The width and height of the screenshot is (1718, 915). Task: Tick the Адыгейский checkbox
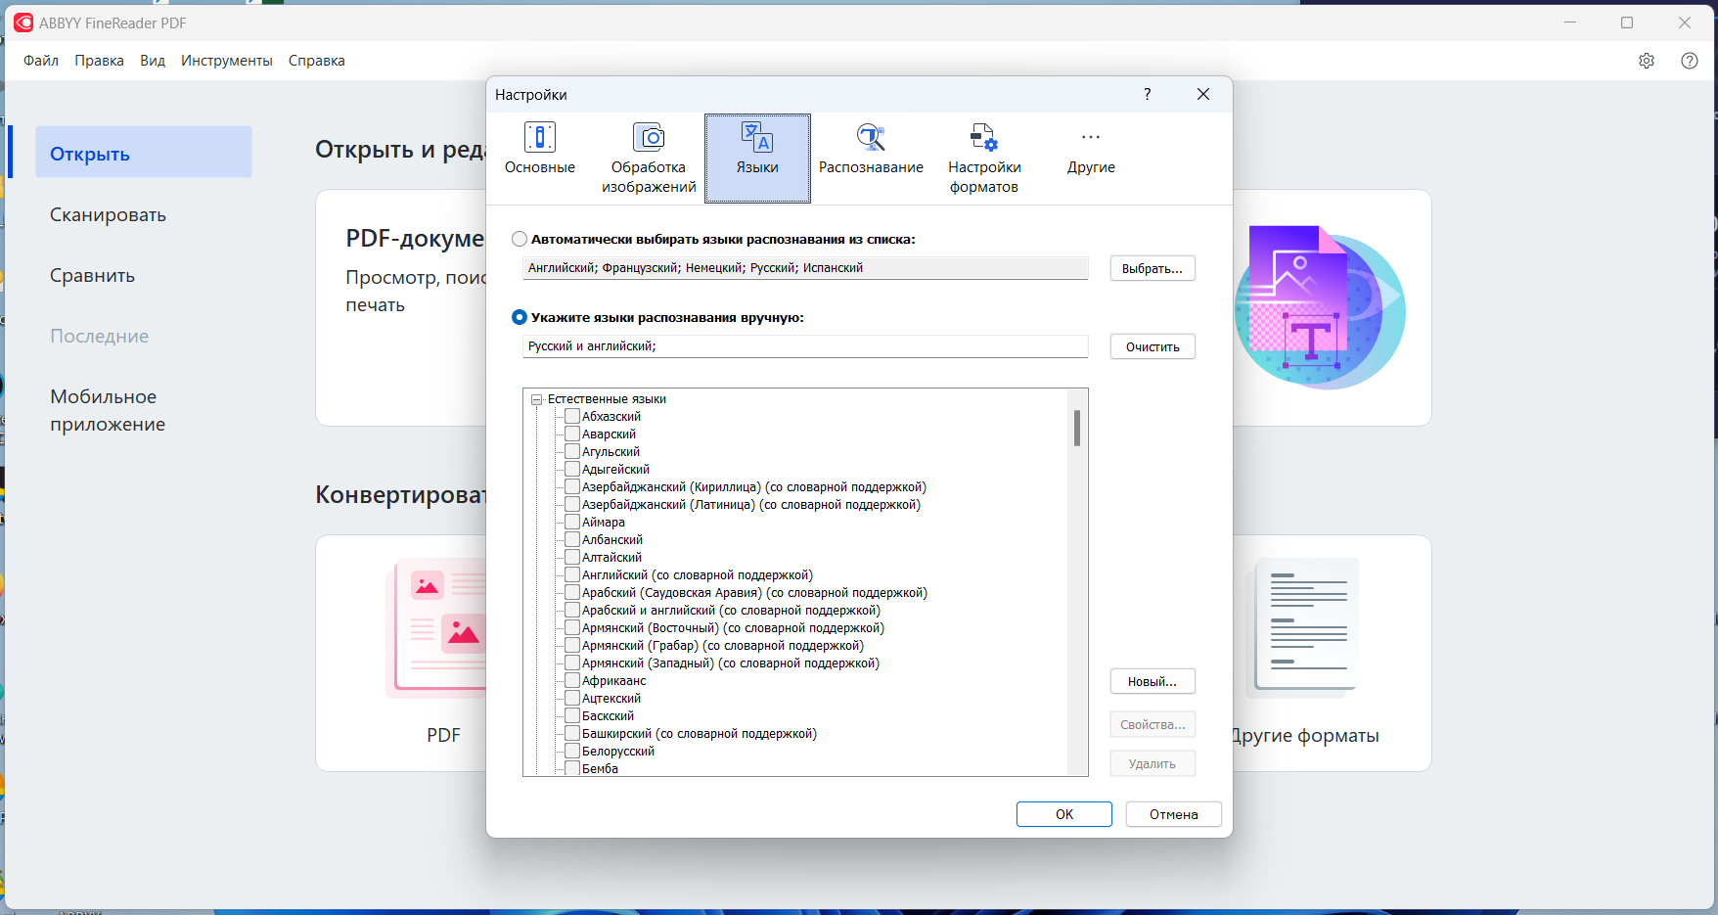pyautogui.click(x=572, y=470)
